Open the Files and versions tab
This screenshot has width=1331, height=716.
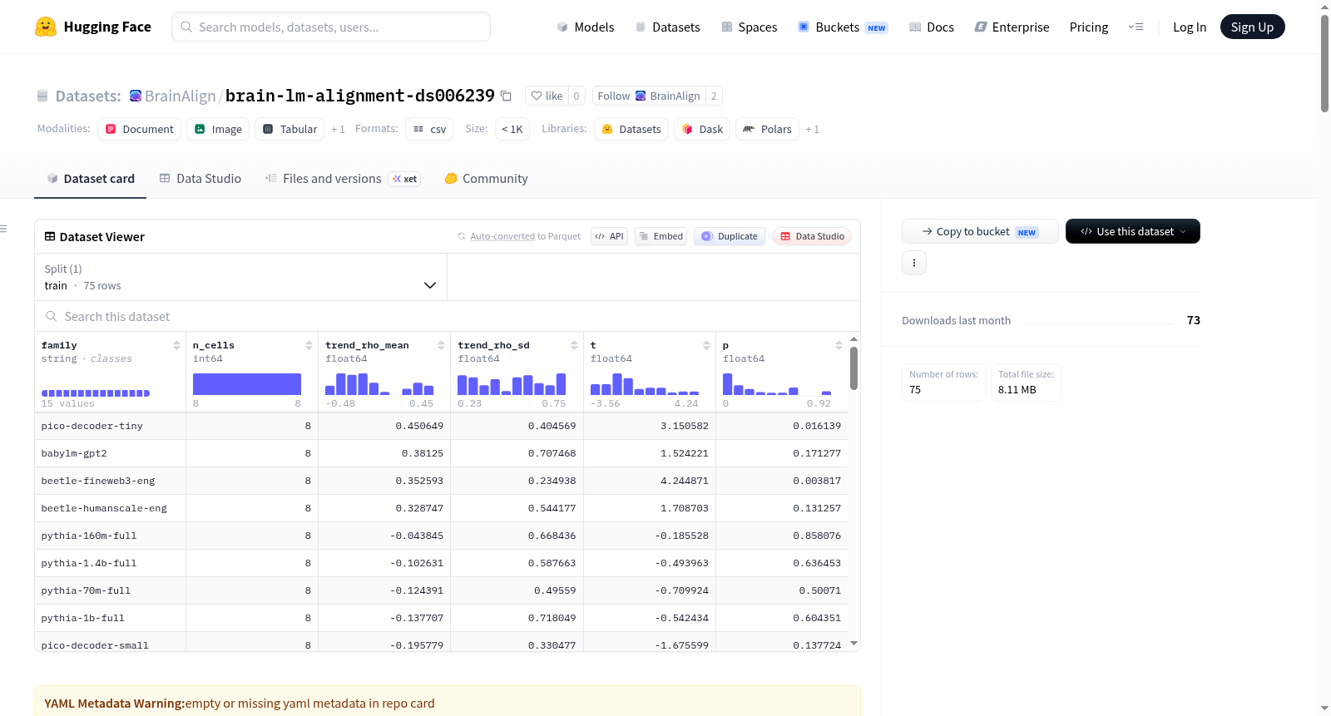point(343,178)
